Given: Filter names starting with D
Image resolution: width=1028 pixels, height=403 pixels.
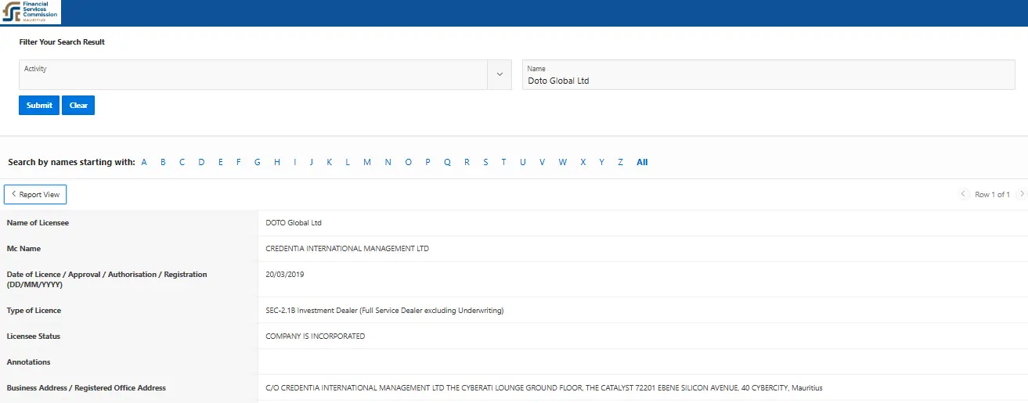Looking at the screenshot, I should point(201,162).
